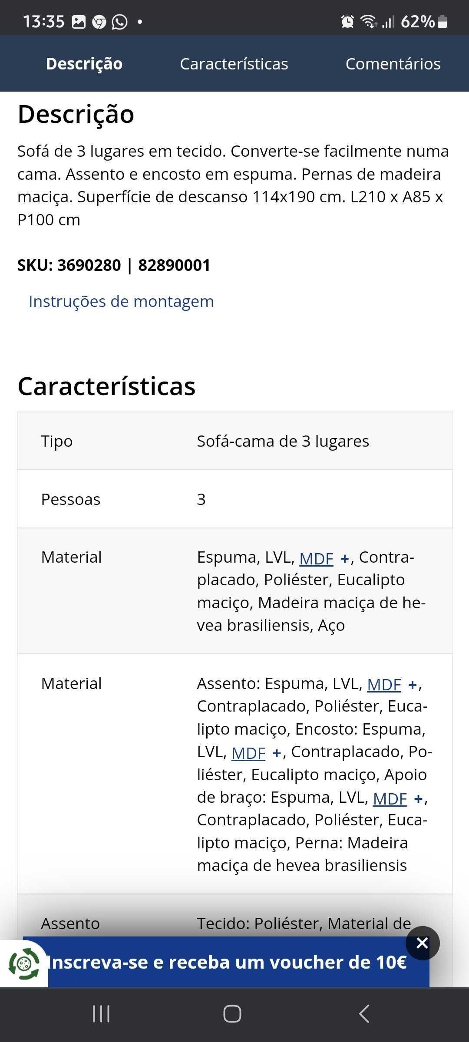Expand plus after Encosto MDF entry
Viewport: 469px width, 1042px height.
277,753
